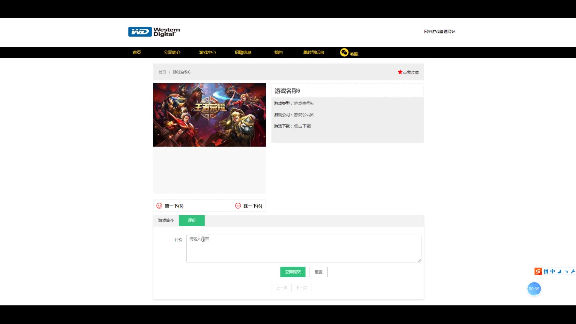The image size is (576, 324).
Task: Toggle the 拼 pinyin mode in IME bar
Action: (x=546, y=271)
